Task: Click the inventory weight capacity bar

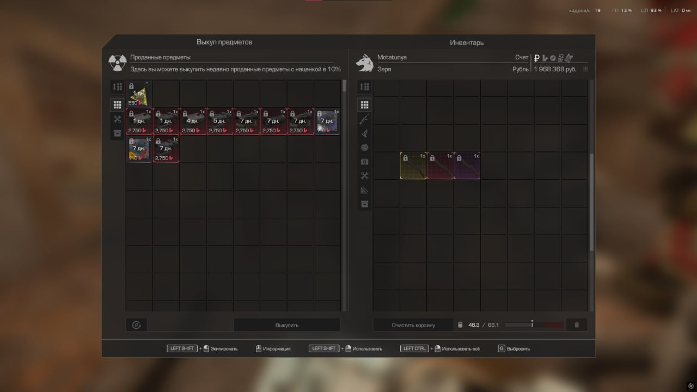Action: [x=534, y=325]
